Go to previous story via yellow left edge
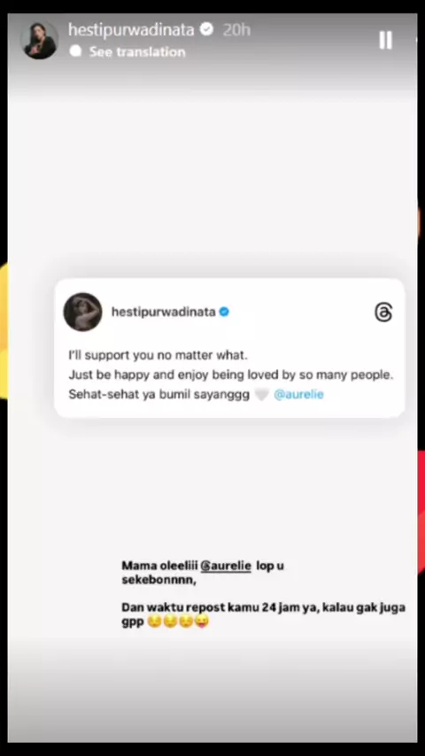This screenshot has width=425, height=756. 4,331
